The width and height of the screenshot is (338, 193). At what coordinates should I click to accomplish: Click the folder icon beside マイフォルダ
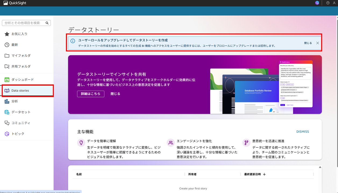click(7, 55)
